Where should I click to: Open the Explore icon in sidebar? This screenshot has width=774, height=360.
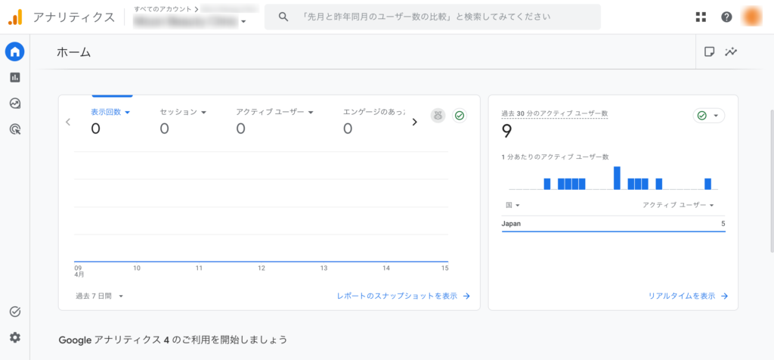15,103
